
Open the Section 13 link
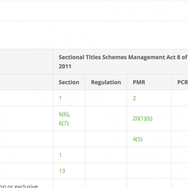[62, 171]
